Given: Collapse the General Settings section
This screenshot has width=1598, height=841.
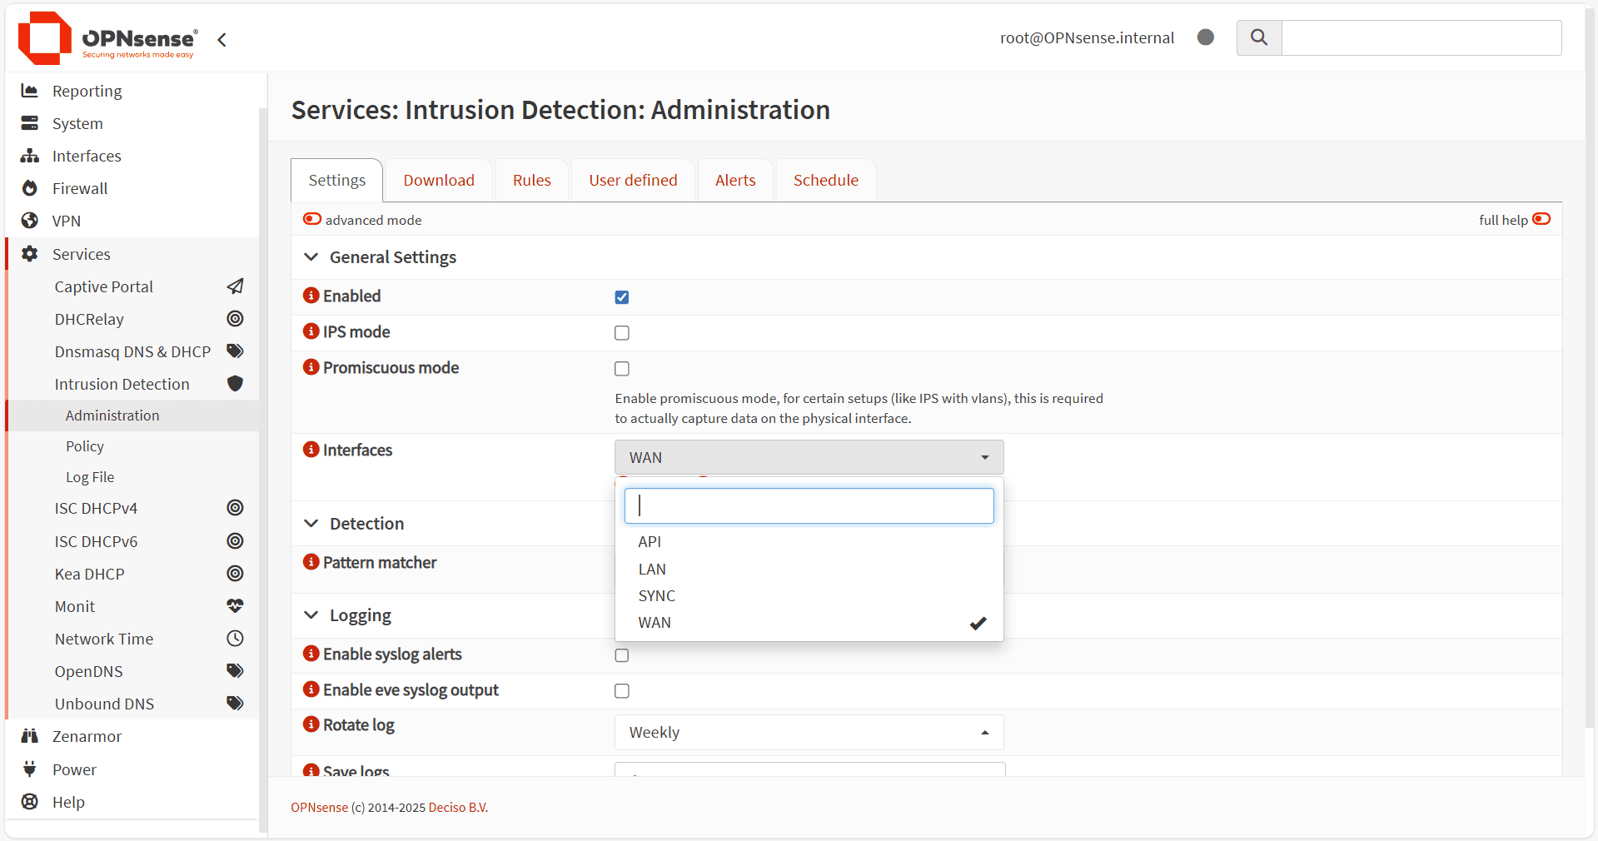Looking at the screenshot, I should point(311,257).
